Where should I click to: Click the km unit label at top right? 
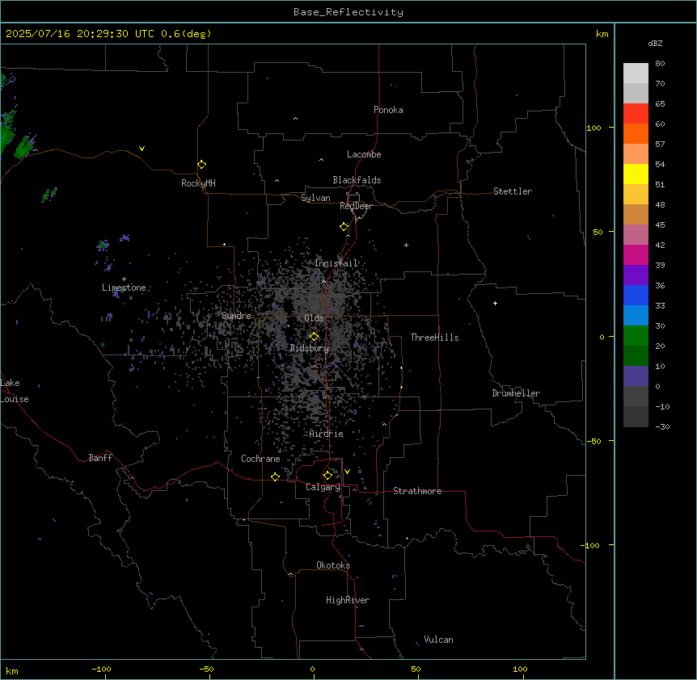click(x=602, y=34)
